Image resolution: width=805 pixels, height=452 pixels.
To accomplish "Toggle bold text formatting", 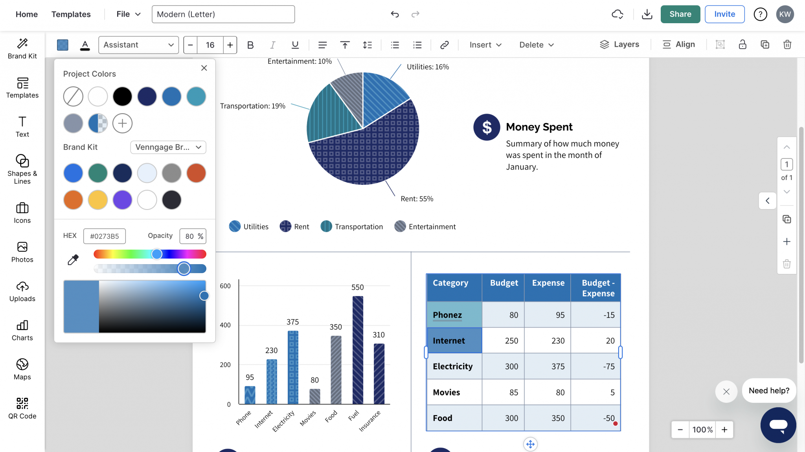I will tap(250, 45).
